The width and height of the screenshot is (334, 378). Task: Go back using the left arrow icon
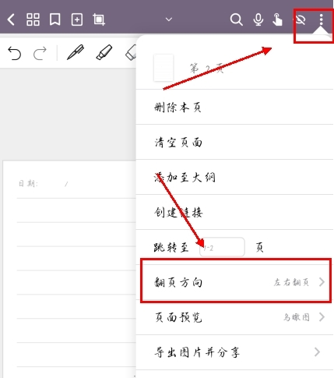pyautogui.click(x=11, y=19)
